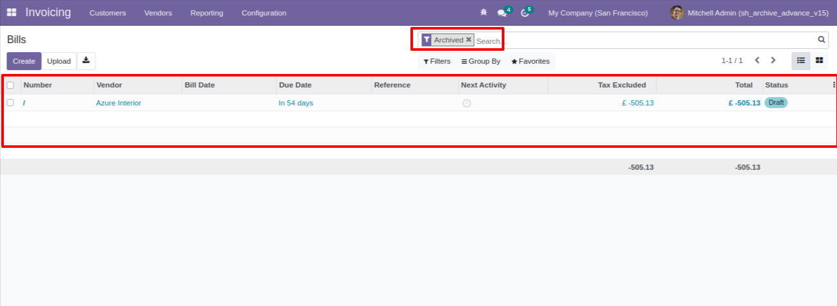Click the '/' bill number cell
The image size is (837, 306).
point(24,103)
